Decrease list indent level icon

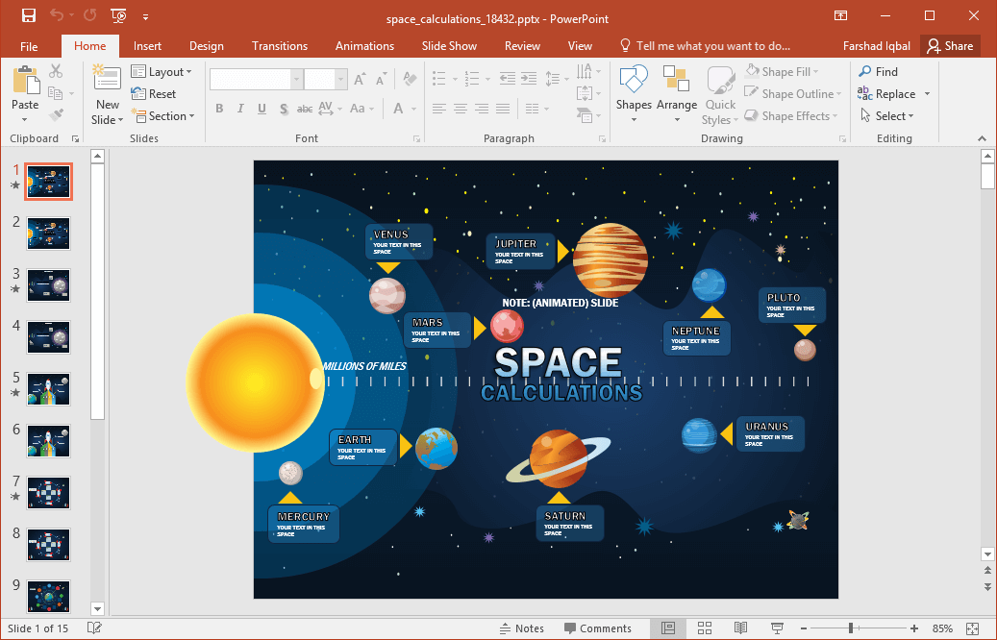(508, 79)
